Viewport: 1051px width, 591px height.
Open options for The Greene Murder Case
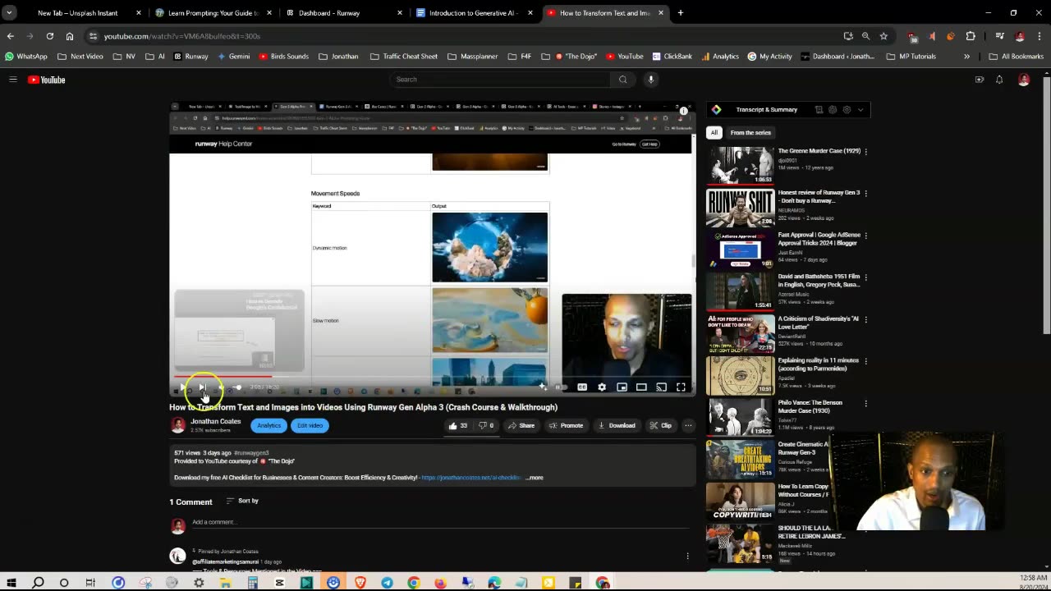point(865,151)
